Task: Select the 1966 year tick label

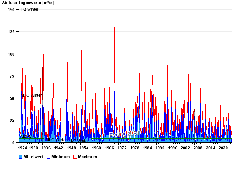Action: [x=109, y=148]
